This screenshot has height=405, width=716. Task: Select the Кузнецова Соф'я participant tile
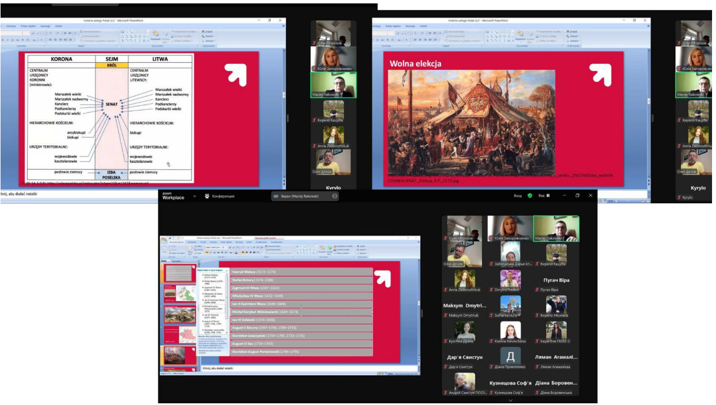510,384
